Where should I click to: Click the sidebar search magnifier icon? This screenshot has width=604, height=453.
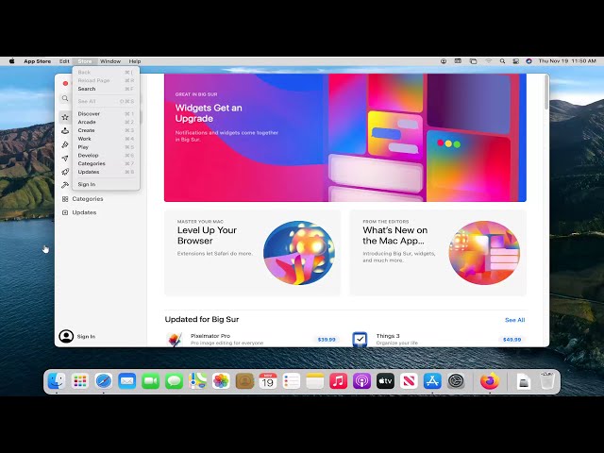point(65,98)
